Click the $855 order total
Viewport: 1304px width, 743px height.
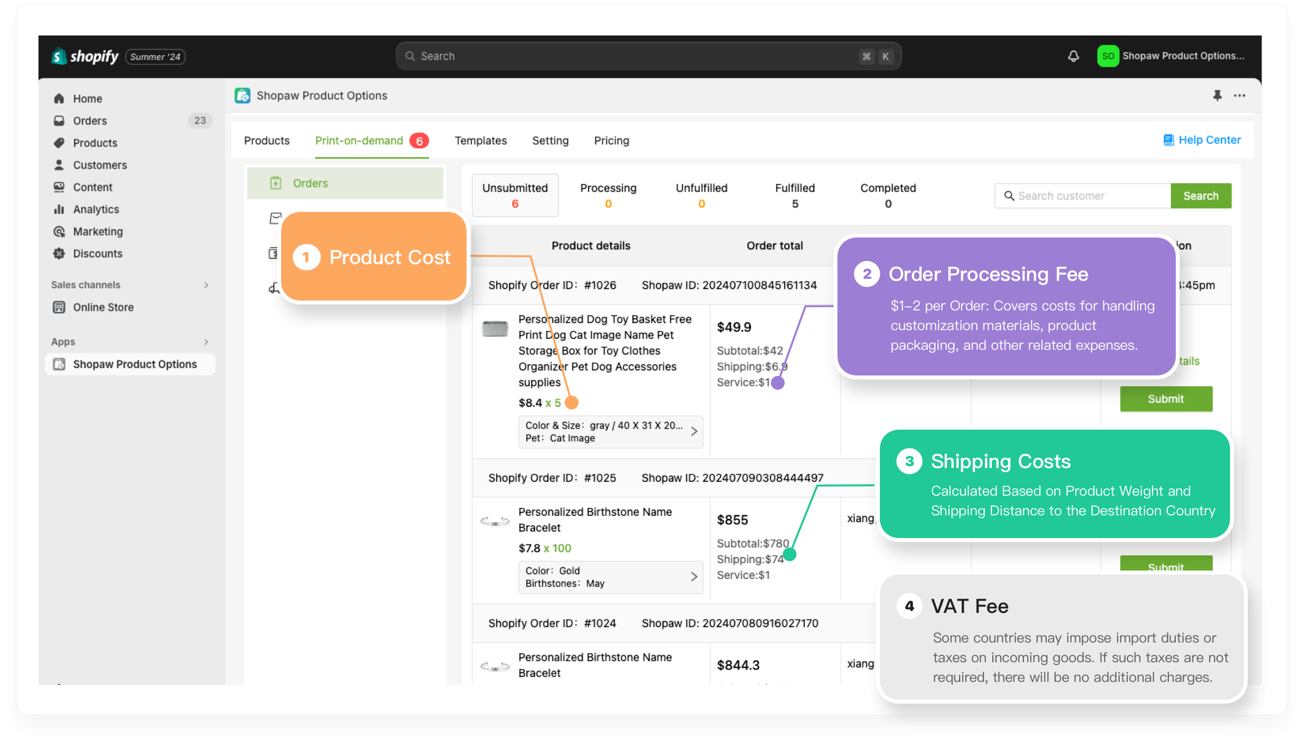[732, 520]
